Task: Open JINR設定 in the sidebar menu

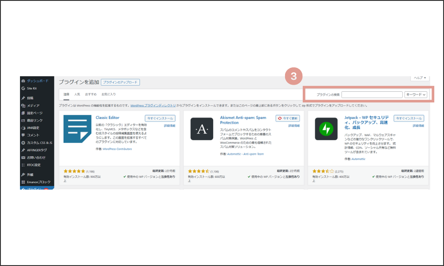Action: pyautogui.click(x=33, y=128)
